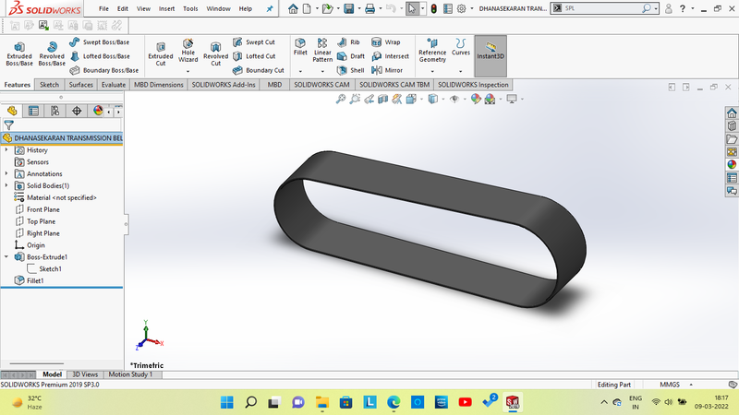The image size is (739, 415).
Task: Expand the Solid Bodies(1) folder
Action: point(7,185)
